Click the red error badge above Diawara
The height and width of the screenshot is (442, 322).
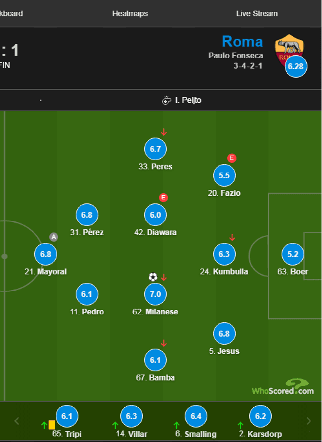click(x=163, y=198)
